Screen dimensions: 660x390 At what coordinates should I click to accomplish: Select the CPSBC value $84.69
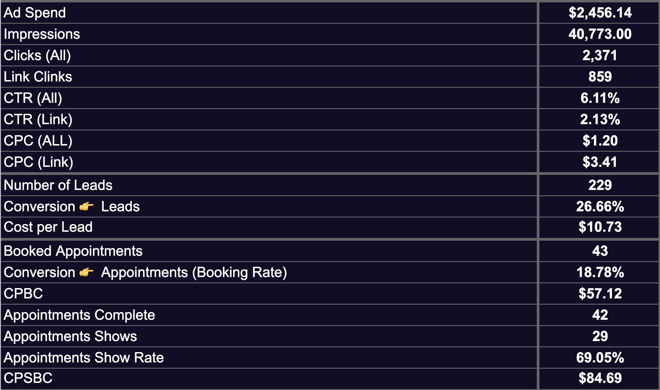tap(600, 378)
